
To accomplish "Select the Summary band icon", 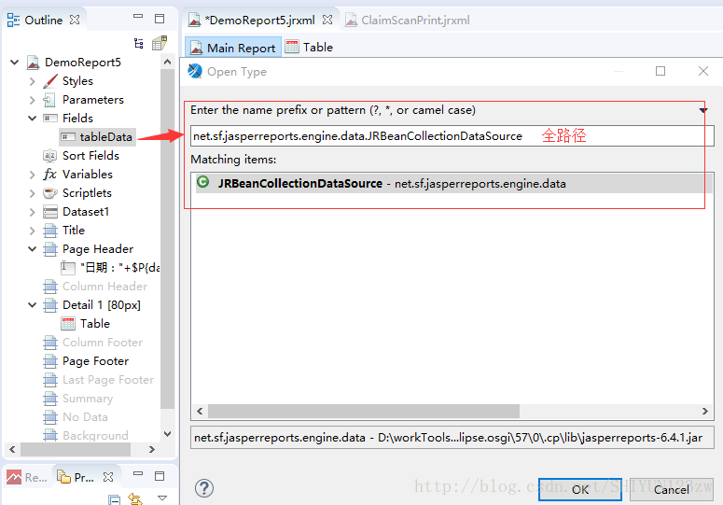I will tap(50, 399).
